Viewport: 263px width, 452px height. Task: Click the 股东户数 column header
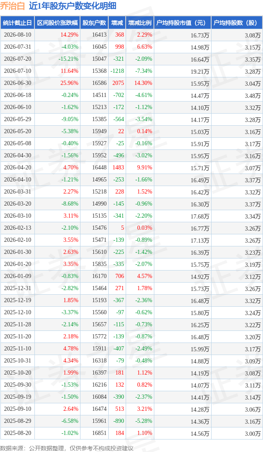(94, 23)
